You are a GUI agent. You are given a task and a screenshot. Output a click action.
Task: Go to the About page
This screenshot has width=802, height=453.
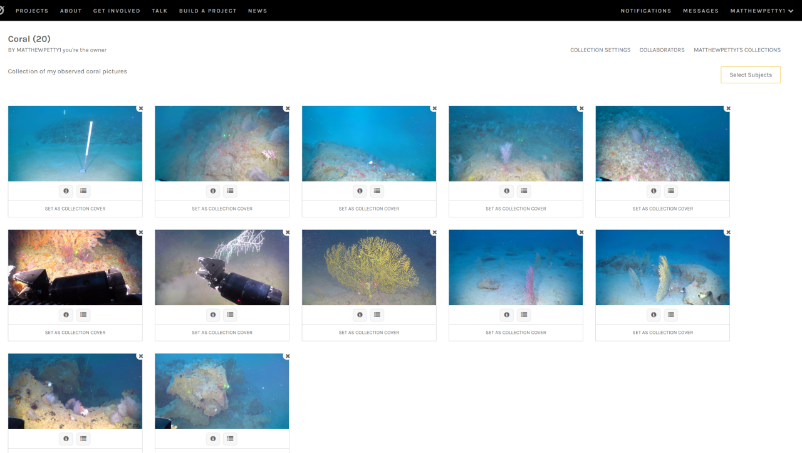[x=71, y=11]
